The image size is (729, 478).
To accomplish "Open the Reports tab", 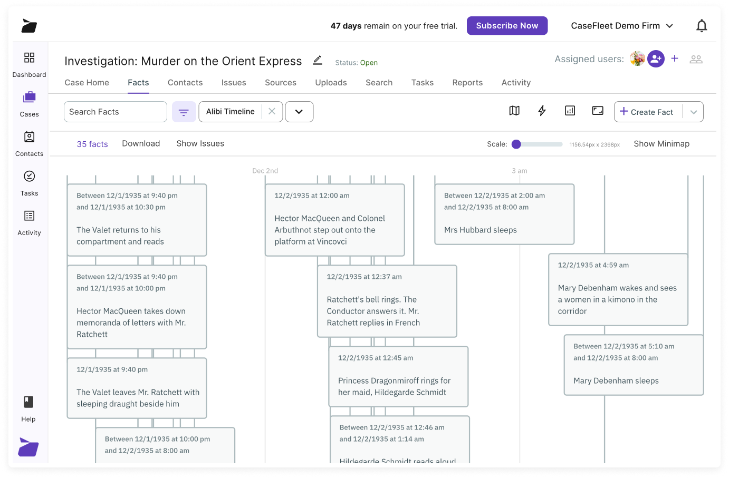I will coord(467,83).
